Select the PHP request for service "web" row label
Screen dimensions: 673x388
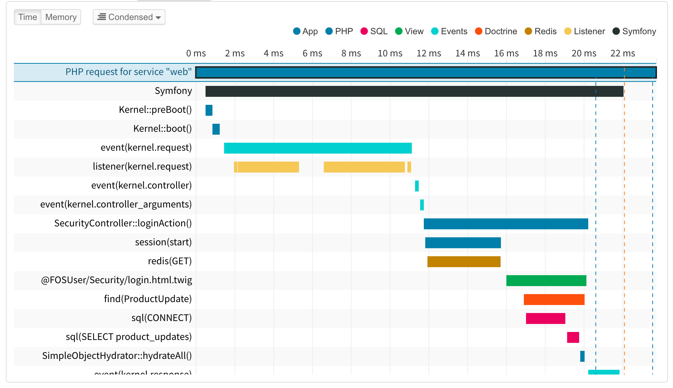tap(128, 72)
